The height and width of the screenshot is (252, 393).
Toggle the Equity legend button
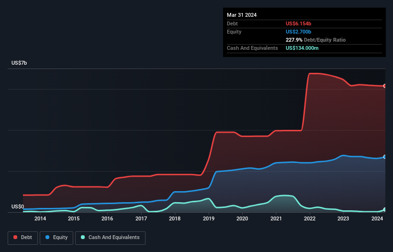pos(56,238)
